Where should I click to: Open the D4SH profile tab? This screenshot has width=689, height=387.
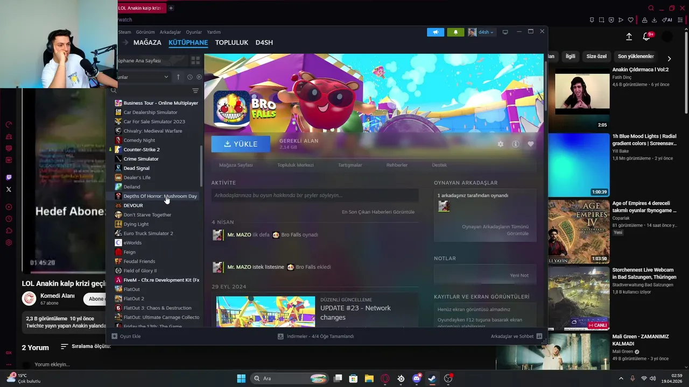coord(264,42)
